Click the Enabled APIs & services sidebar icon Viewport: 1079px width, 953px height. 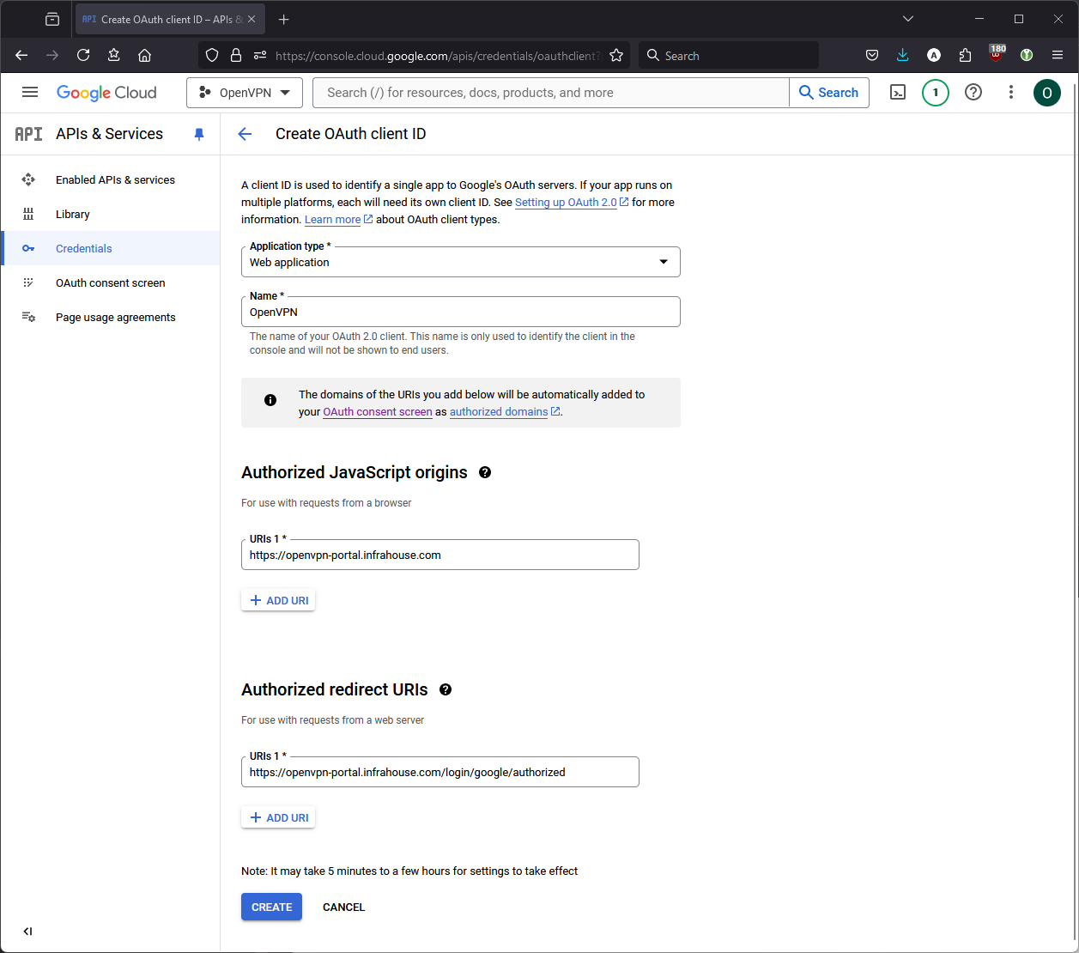click(x=28, y=179)
